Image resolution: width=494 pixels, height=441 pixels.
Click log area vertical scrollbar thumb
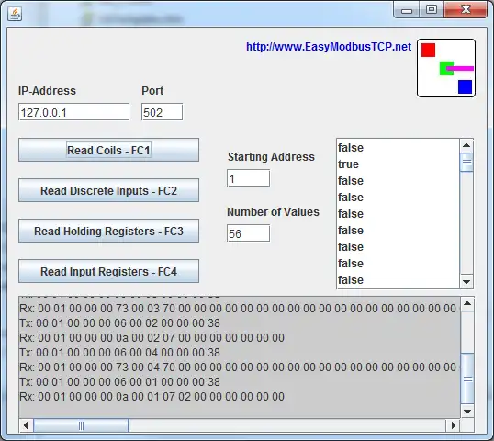click(x=467, y=379)
